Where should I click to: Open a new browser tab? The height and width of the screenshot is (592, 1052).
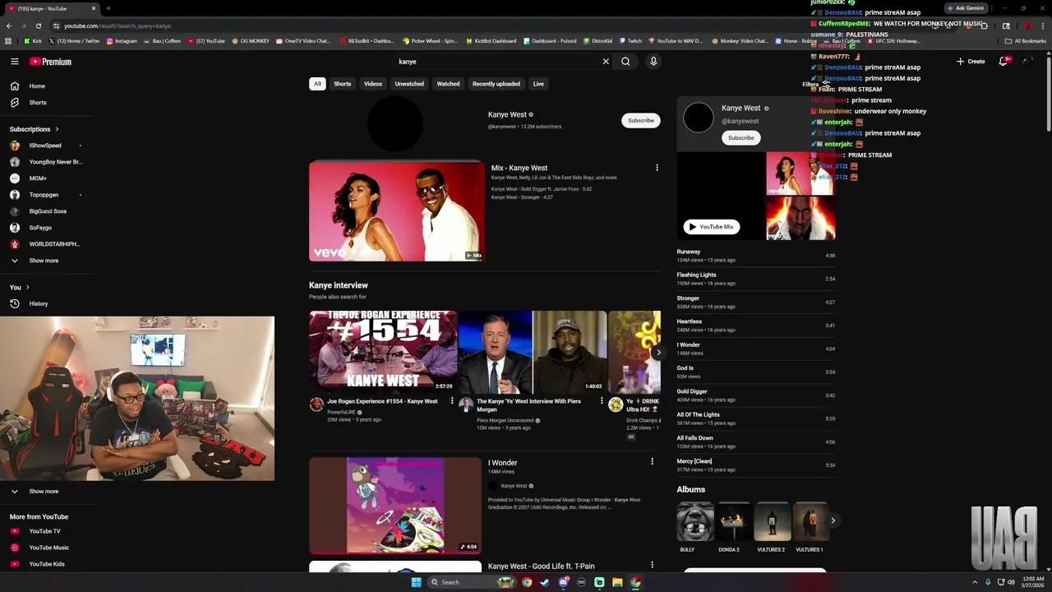(108, 8)
